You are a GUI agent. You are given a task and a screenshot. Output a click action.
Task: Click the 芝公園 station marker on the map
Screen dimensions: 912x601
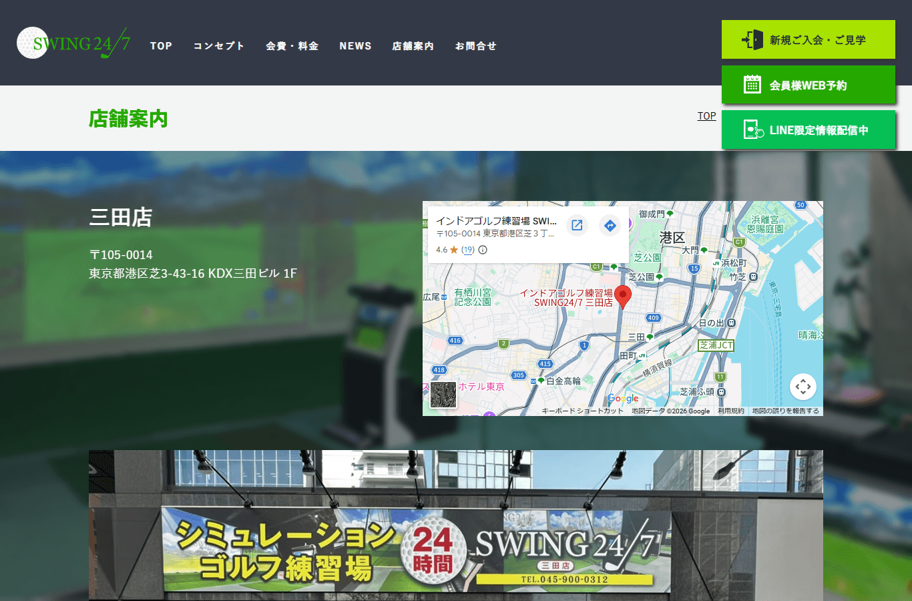point(659,276)
